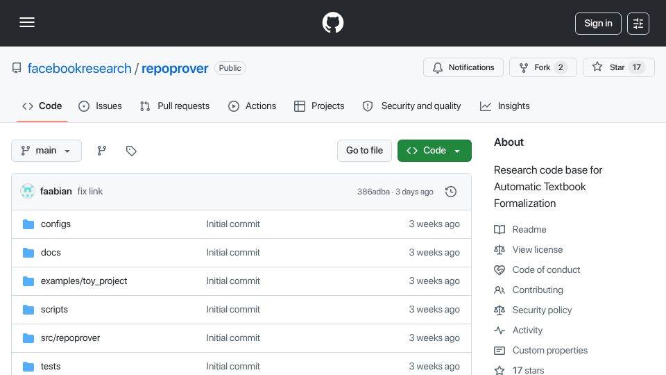Open the faabian author link
This screenshot has height=375, width=666.
pyautogui.click(x=55, y=192)
